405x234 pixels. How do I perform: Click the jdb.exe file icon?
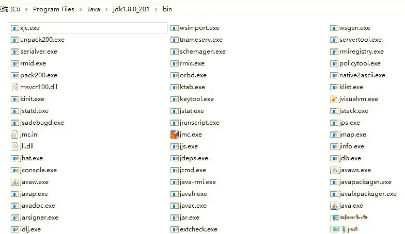click(334, 158)
